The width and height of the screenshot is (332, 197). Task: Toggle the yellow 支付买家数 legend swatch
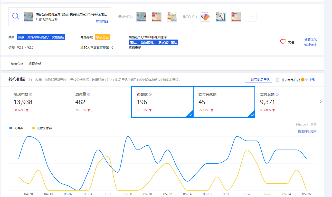click(33, 128)
